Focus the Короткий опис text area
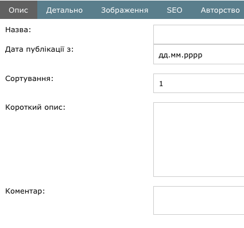Viewport: 244px width, 228px height. tap(199, 140)
